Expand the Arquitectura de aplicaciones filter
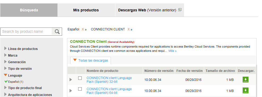The height and width of the screenshot is (97, 262). click(6, 94)
